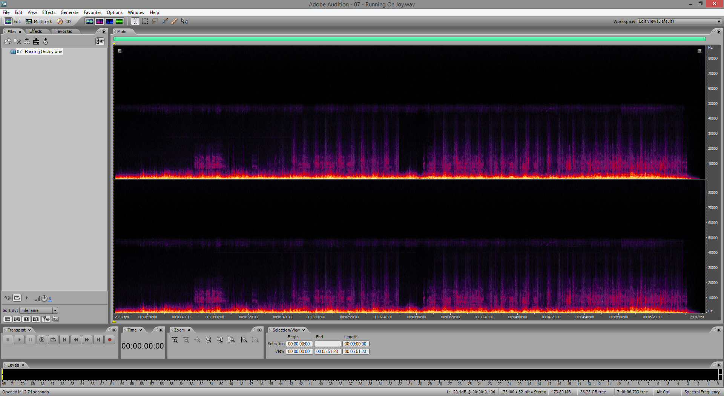724x396 pixels.
Task: Click Transport Play button
Action: (x=19, y=340)
